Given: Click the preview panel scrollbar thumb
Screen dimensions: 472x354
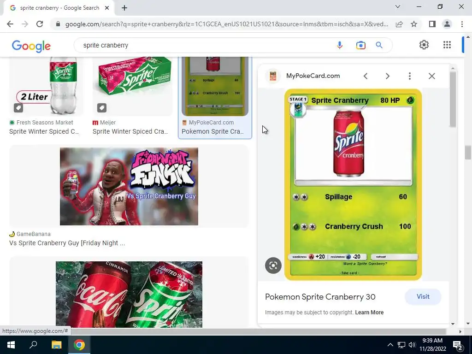Looking at the screenshot, I should click(x=453, y=99).
